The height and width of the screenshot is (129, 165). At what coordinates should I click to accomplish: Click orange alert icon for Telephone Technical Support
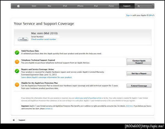[x=17, y=62]
